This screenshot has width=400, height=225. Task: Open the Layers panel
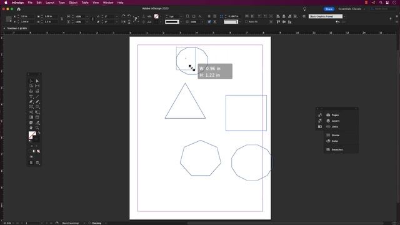(x=332, y=121)
